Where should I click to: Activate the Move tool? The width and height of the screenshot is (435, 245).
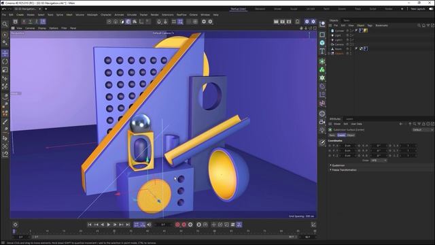(5, 53)
